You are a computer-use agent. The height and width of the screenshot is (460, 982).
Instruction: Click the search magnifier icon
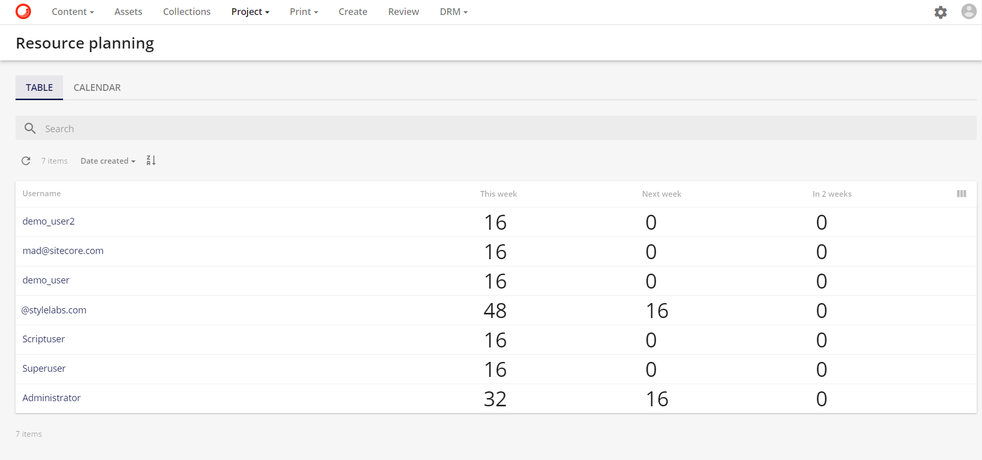(30, 129)
